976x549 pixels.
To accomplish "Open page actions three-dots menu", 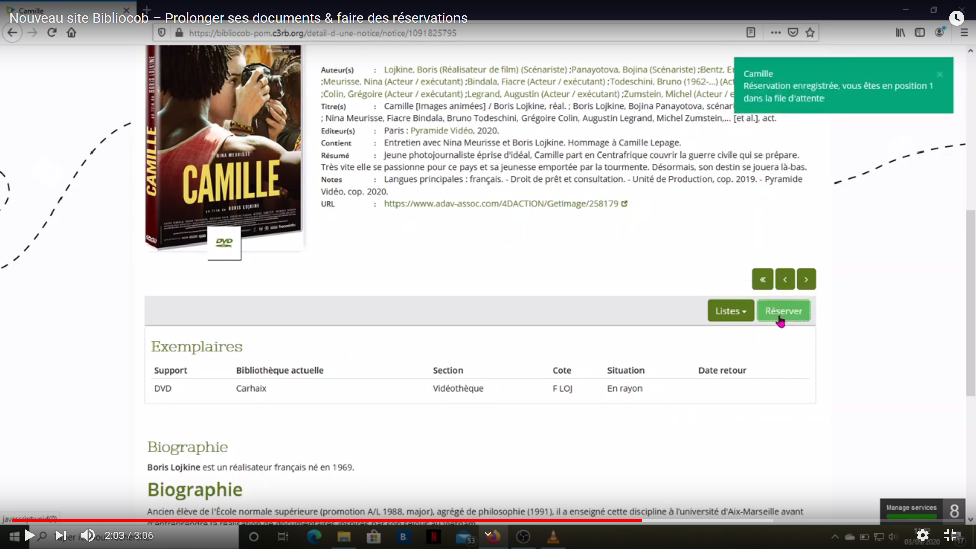I will 775,33.
